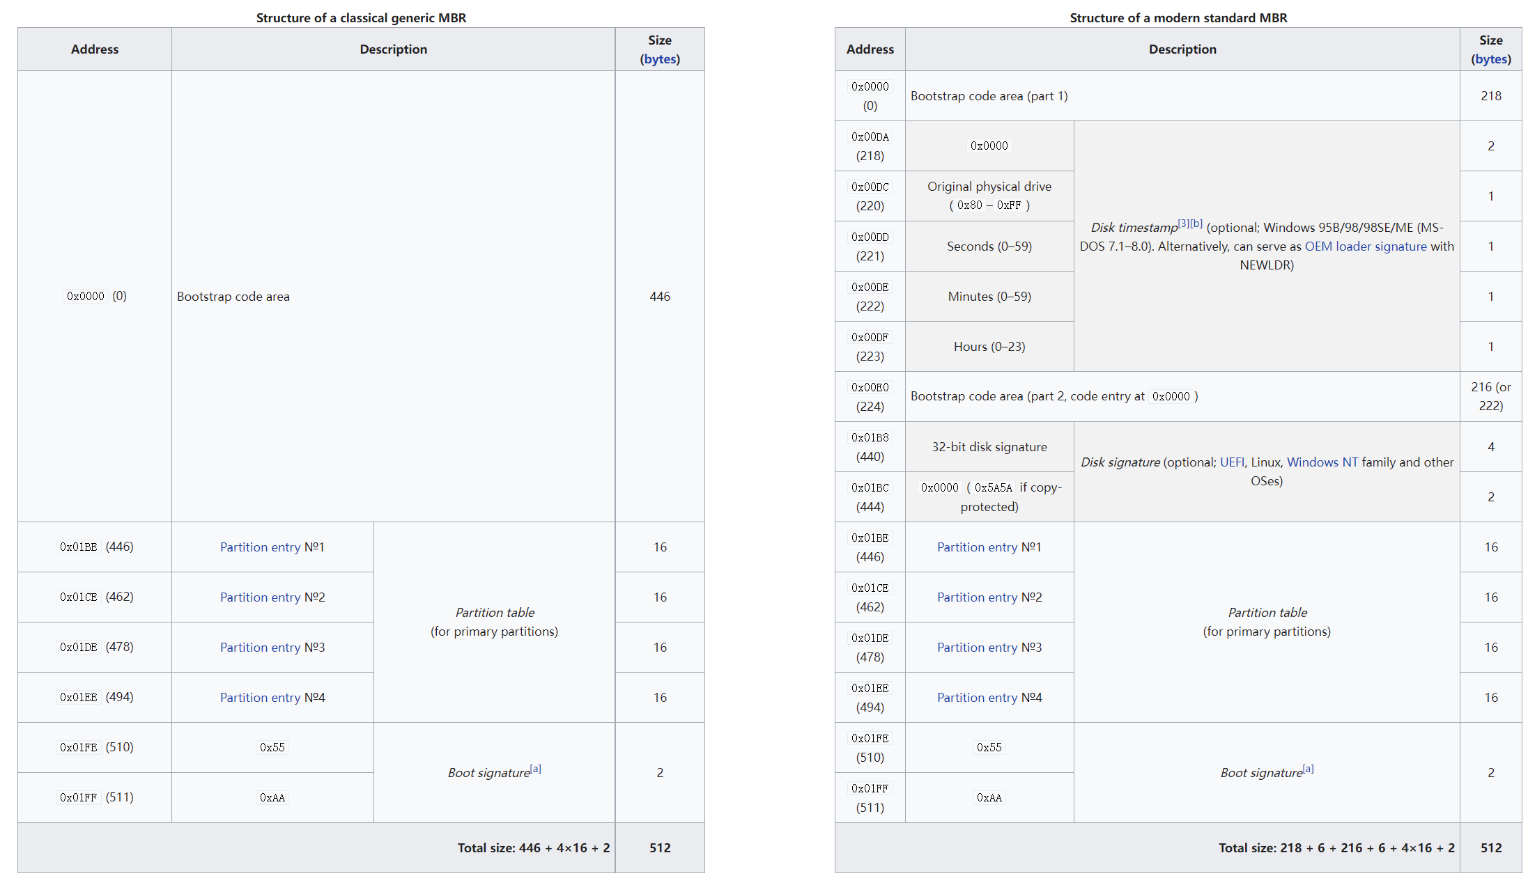Select the 0x00E0 (224) address cell
Screen dimensions: 1528x885
click(x=870, y=397)
